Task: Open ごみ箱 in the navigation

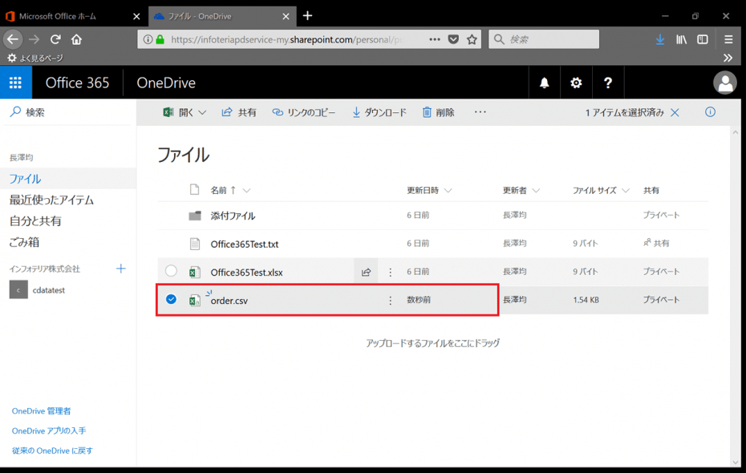Action: 24,242
